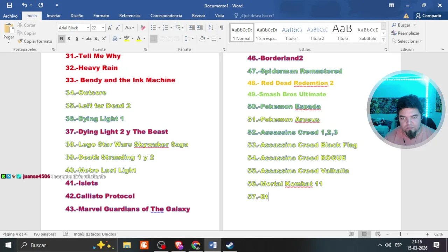Image resolution: width=448 pixels, height=252 pixels.
Task: Toggle Print Layout view button
Action: 365,234
